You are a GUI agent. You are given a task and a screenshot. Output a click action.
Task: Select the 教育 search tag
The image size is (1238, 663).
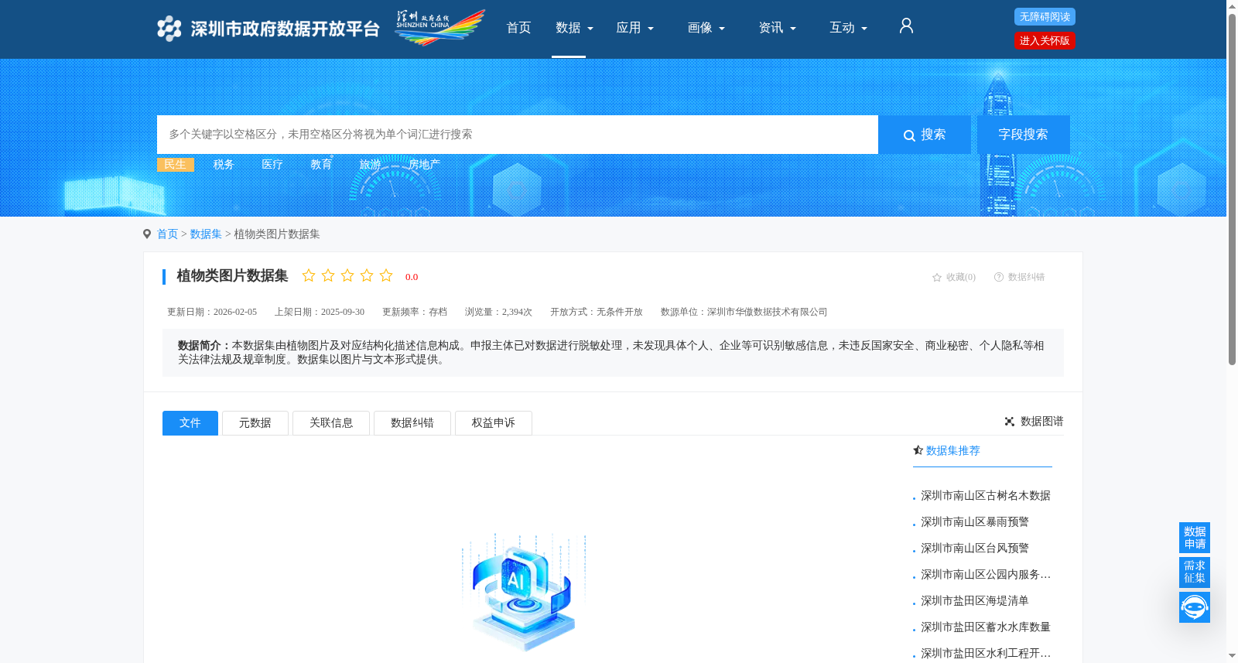click(x=321, y=164)
